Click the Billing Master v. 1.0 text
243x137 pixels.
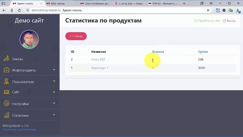click(x=15, y=126)
